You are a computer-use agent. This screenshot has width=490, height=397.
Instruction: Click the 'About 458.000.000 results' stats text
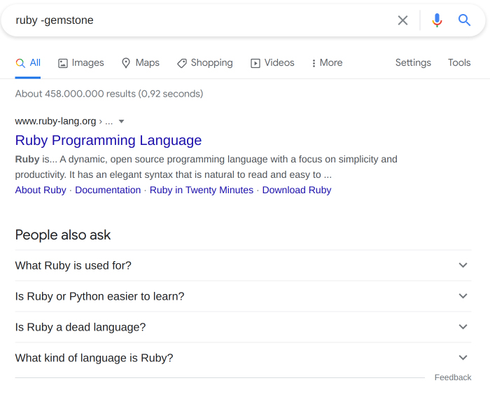coord(109,94)
